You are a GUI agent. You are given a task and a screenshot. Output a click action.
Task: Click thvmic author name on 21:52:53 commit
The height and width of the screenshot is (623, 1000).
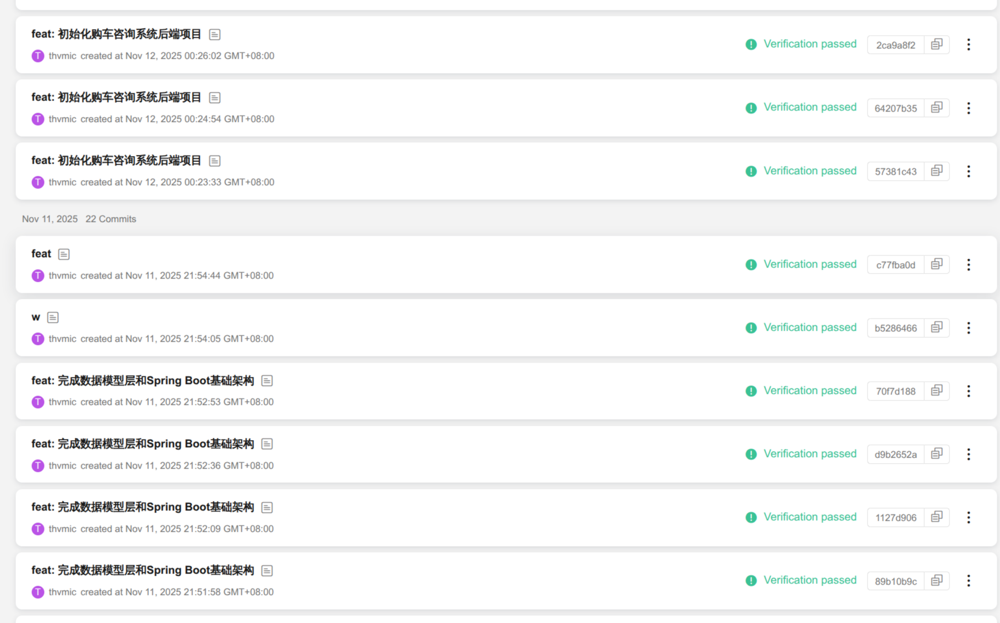[62, 402]
